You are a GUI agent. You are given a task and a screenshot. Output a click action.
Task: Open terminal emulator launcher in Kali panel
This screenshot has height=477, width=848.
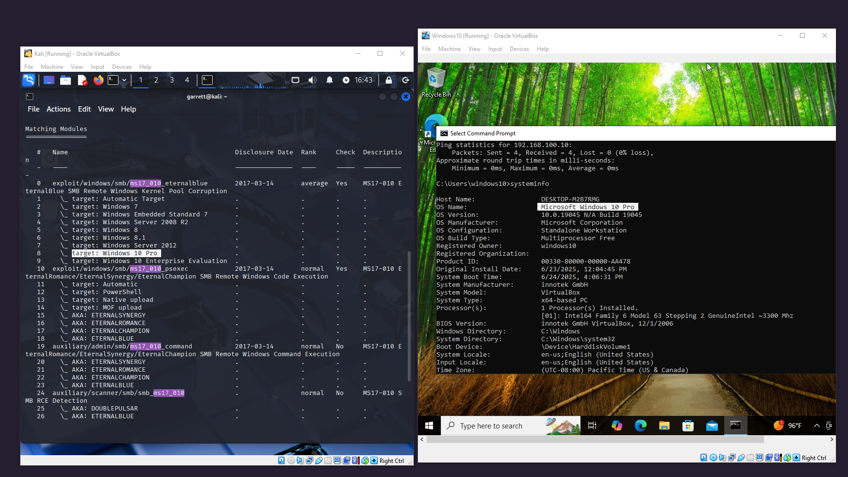pos(113,80)
